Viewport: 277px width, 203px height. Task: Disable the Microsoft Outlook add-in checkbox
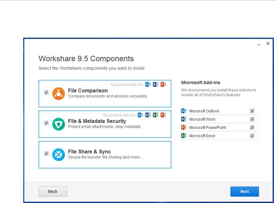[x=252, y=111]
